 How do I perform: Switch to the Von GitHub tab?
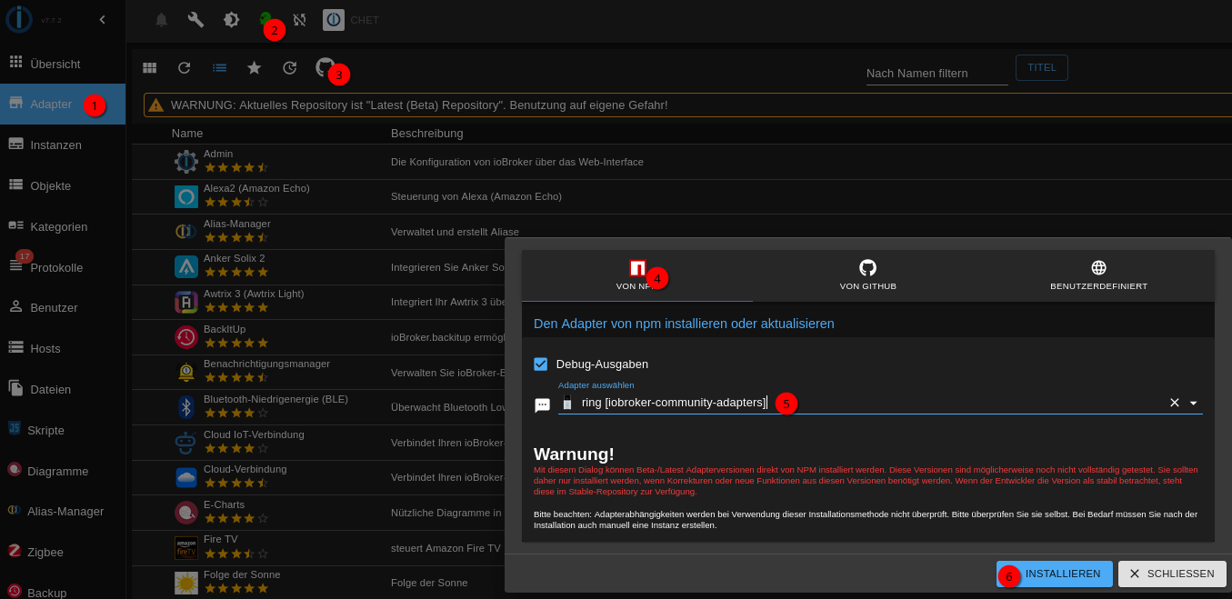[867, 275]
